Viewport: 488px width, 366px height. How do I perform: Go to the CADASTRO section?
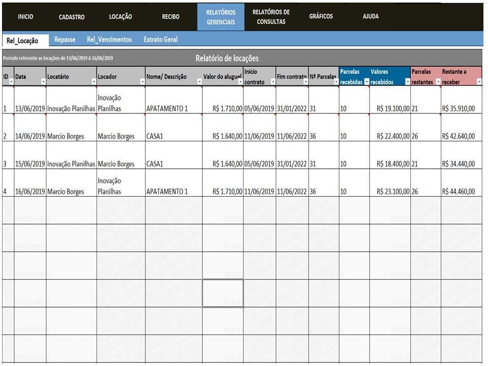point(72,17)
